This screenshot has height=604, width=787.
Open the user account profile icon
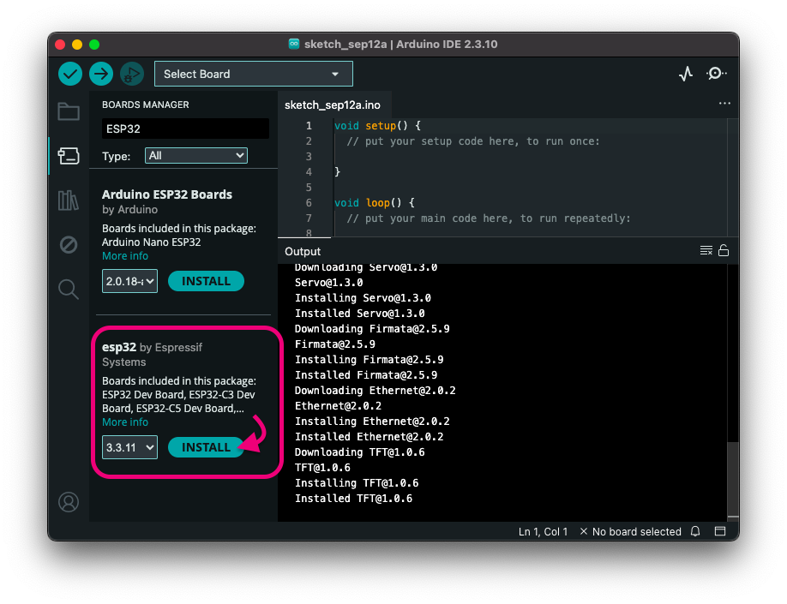click(69, 502)
